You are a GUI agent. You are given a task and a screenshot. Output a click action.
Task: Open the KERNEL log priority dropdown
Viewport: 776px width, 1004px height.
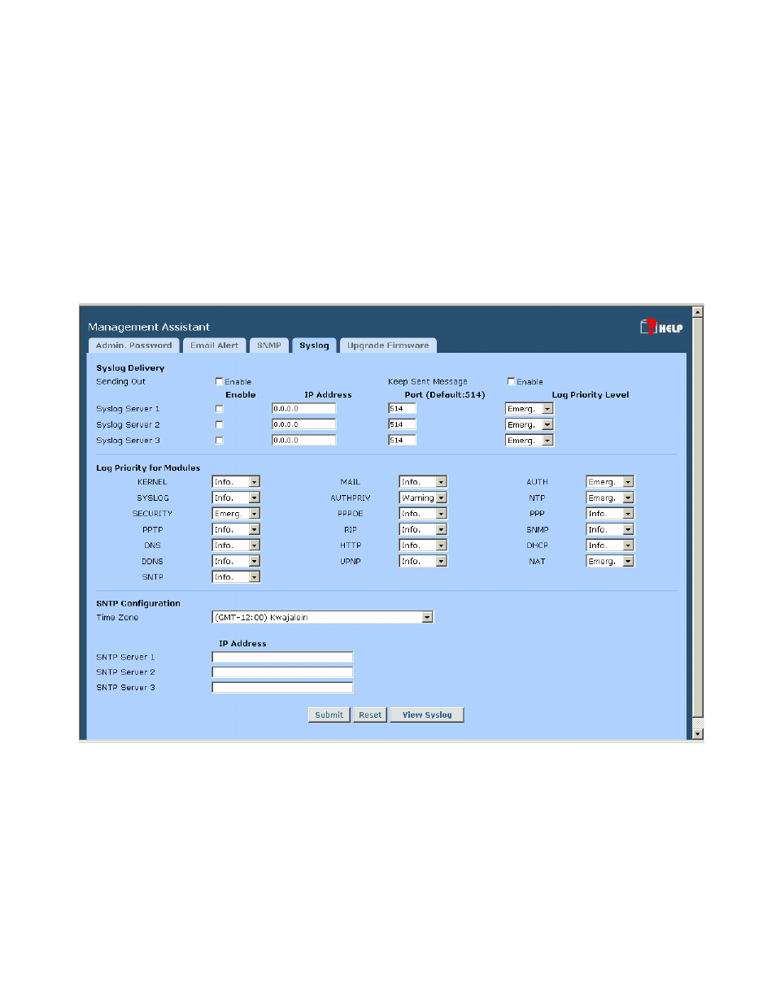click(x=254, y=482)
